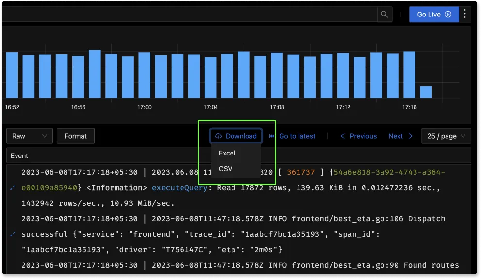Click the skip-to-start icon before Go to latest
Image resolution: width=481 pixels, height=279 pixels.
click(272, 136)
